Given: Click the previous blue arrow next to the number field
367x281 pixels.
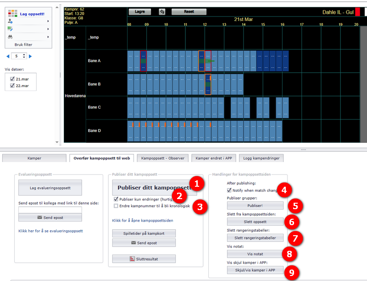Looking at the screenshot, I should (8, 56).
